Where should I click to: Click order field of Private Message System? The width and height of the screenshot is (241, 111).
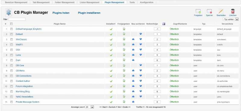click(157, 102)
